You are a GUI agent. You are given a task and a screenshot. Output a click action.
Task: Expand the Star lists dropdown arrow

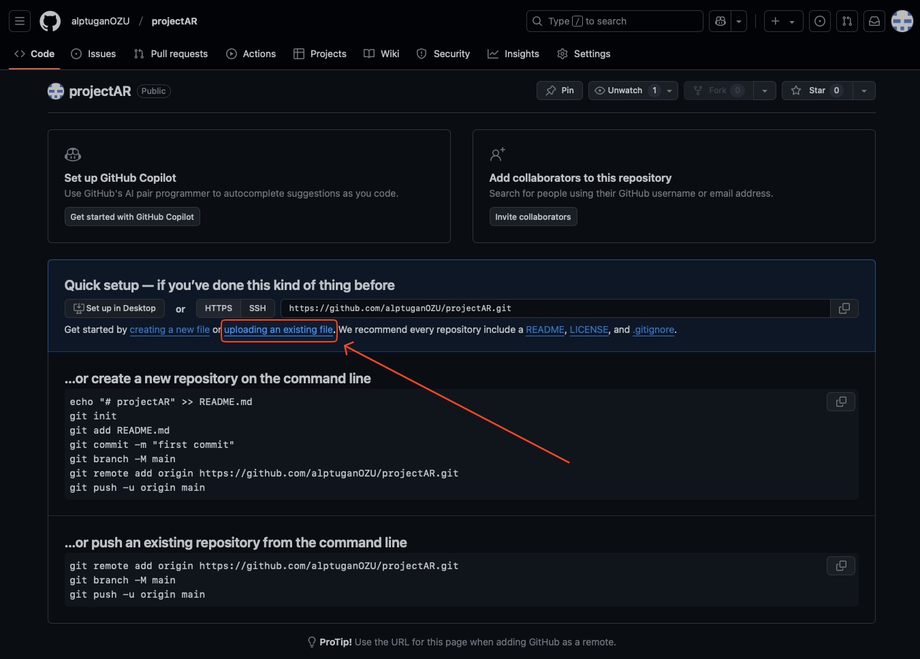click(x=864, y=91)
